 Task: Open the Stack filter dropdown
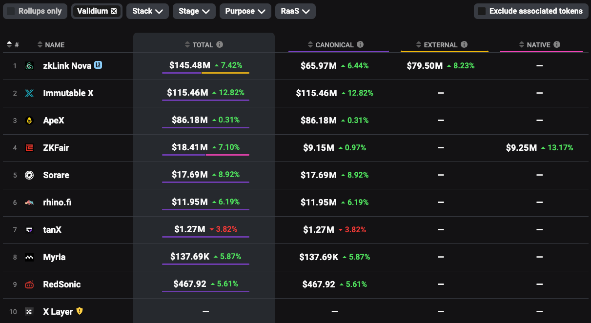147,11
